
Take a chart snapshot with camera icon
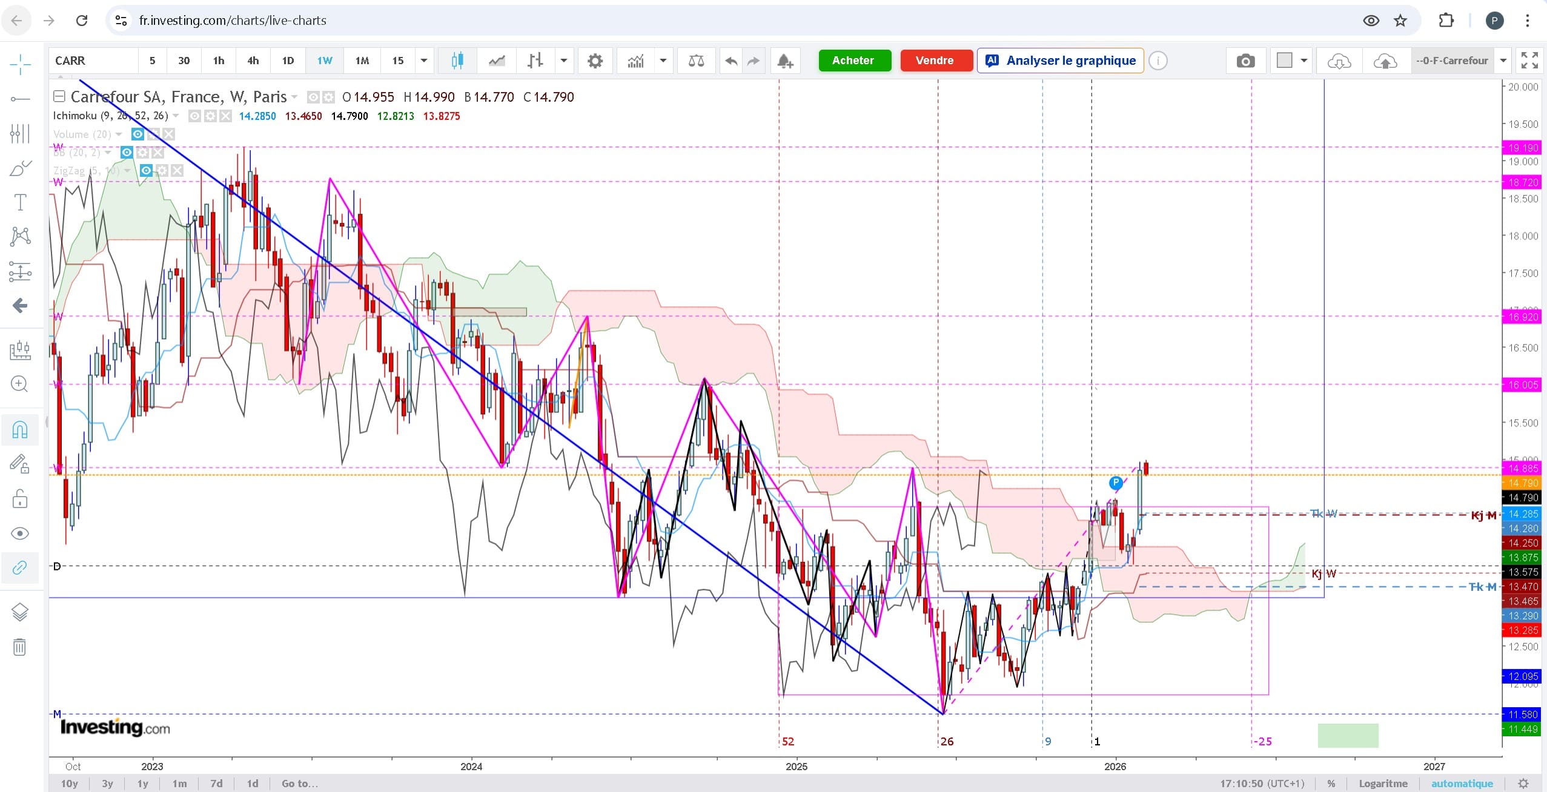click(1245, 61)
